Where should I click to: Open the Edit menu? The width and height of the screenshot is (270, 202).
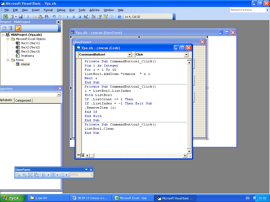(x=15, y=10)
